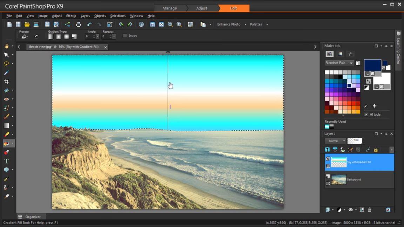Select the Linear gradient type
Viewport: 404px width, 227px height.
51,36
